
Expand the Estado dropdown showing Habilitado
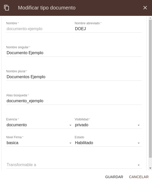[x=108, y=143]
